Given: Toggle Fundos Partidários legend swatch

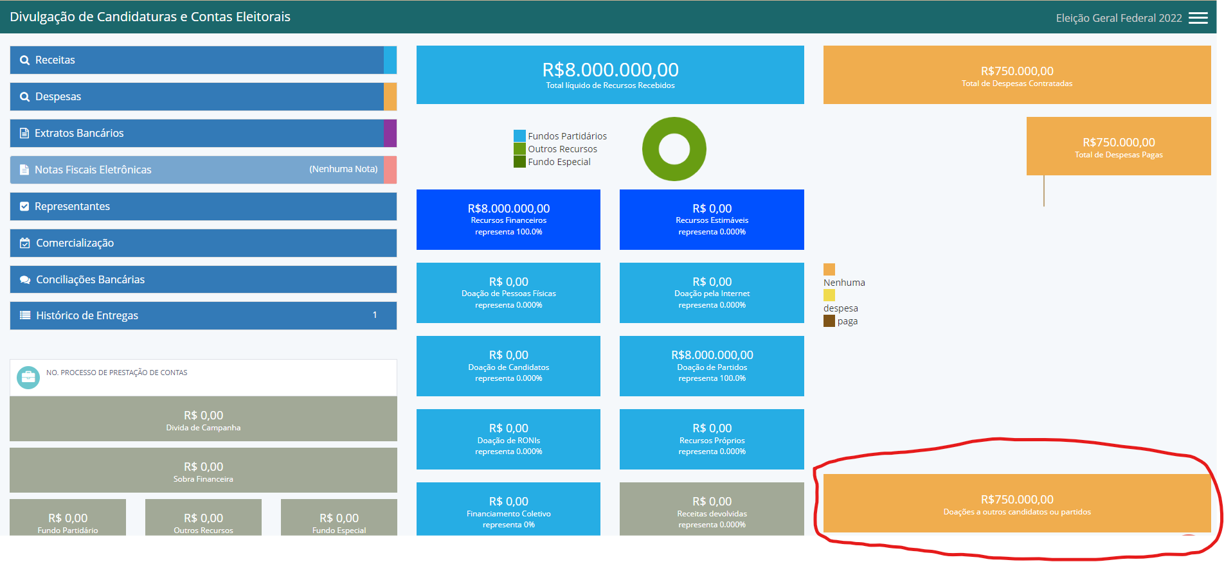Looking at the screenshot, I should click(x=519, y=136).
